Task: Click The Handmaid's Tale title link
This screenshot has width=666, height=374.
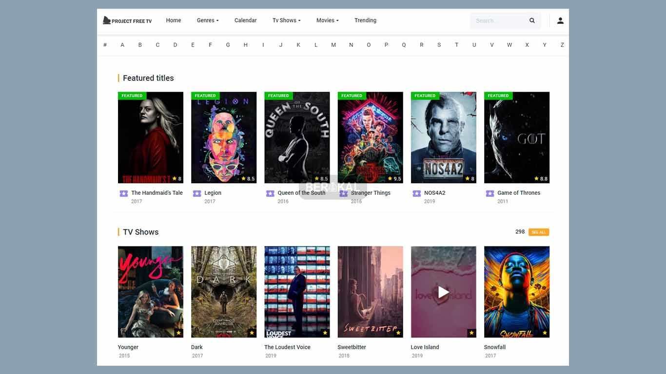Action: coord(157,193)
